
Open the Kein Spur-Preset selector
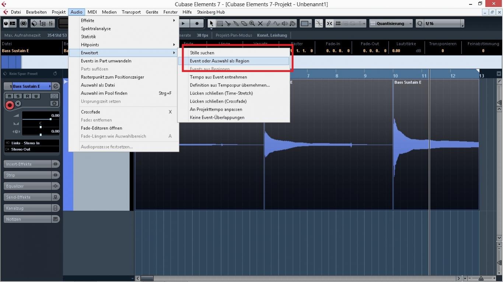click(x=27, y=74)
